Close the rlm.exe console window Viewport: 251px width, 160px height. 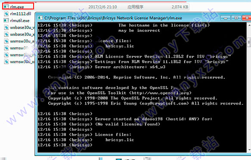[x=247, y=18]
